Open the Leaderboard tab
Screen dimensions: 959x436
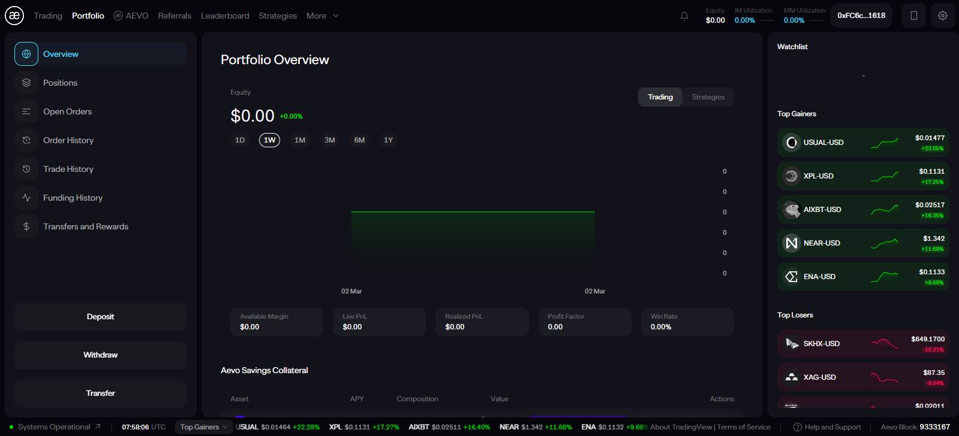pos(225,16)
